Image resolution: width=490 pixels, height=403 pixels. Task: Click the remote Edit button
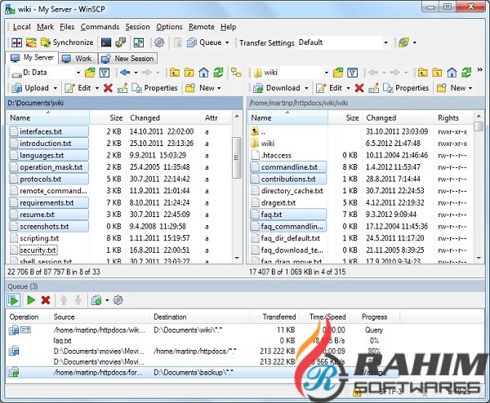pos(329,88)
